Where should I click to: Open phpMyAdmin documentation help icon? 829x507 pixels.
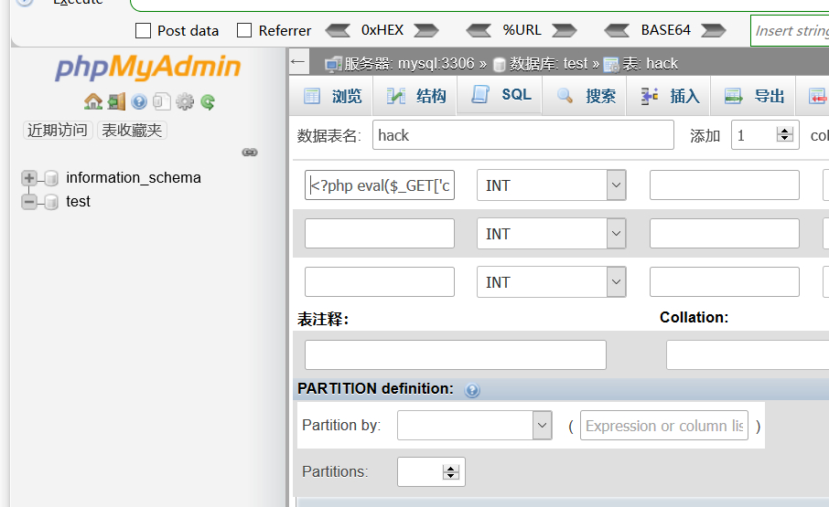pos(138,101)
